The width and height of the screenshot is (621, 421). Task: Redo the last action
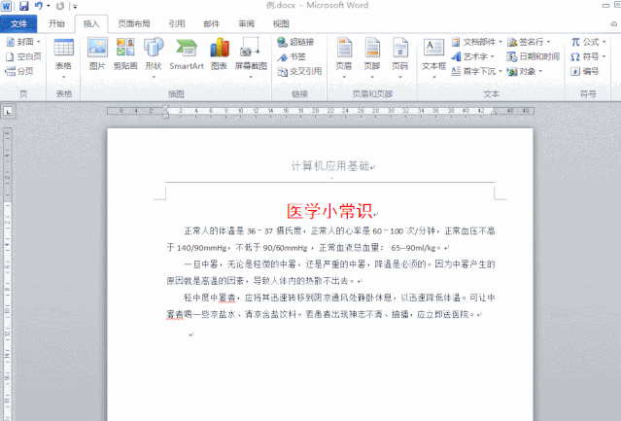pyautogui.click(x=60, y=6)
